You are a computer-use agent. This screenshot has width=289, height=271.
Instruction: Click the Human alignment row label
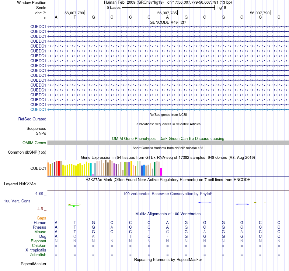[x=40, y=223]
